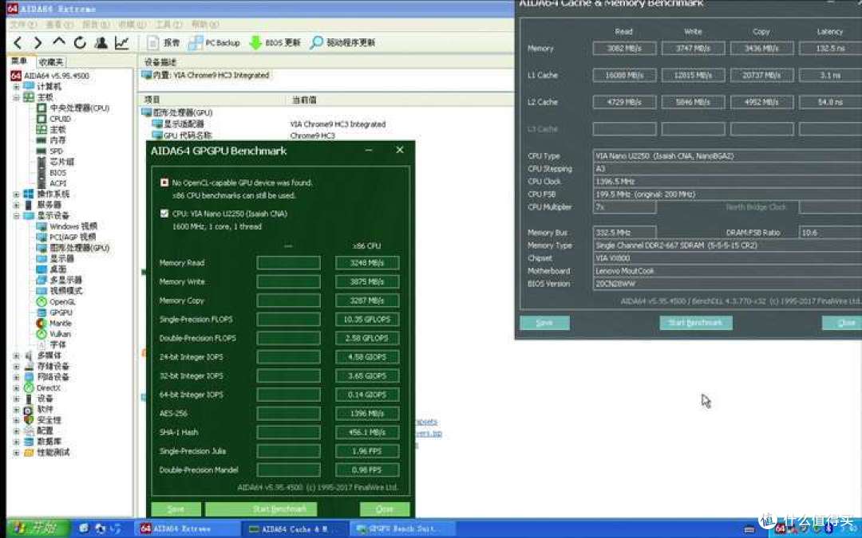Click Close in Cache & Memory Benchmark
This screenshot has height=538, width=862.
tap(842, 323)
